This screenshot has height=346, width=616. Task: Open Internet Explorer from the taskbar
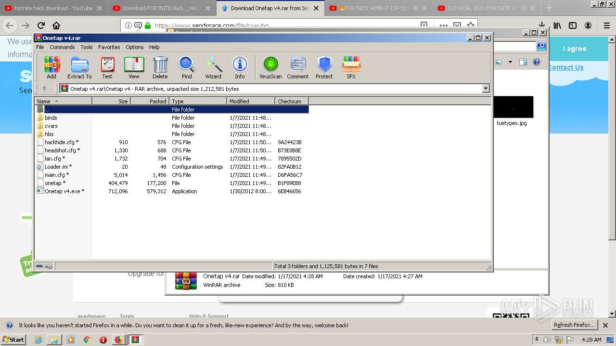38,340
